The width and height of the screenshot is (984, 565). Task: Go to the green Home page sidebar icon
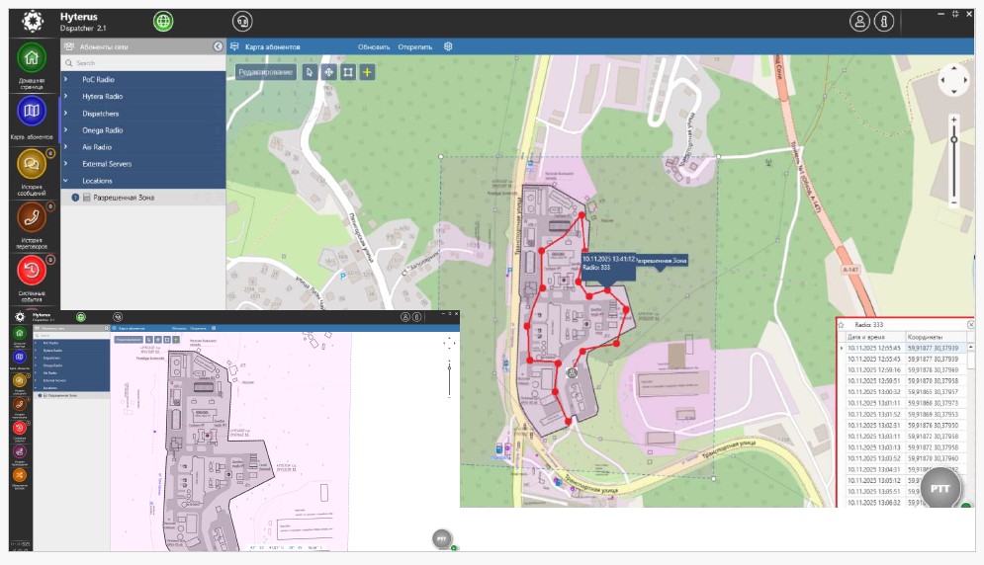point(32,58)
